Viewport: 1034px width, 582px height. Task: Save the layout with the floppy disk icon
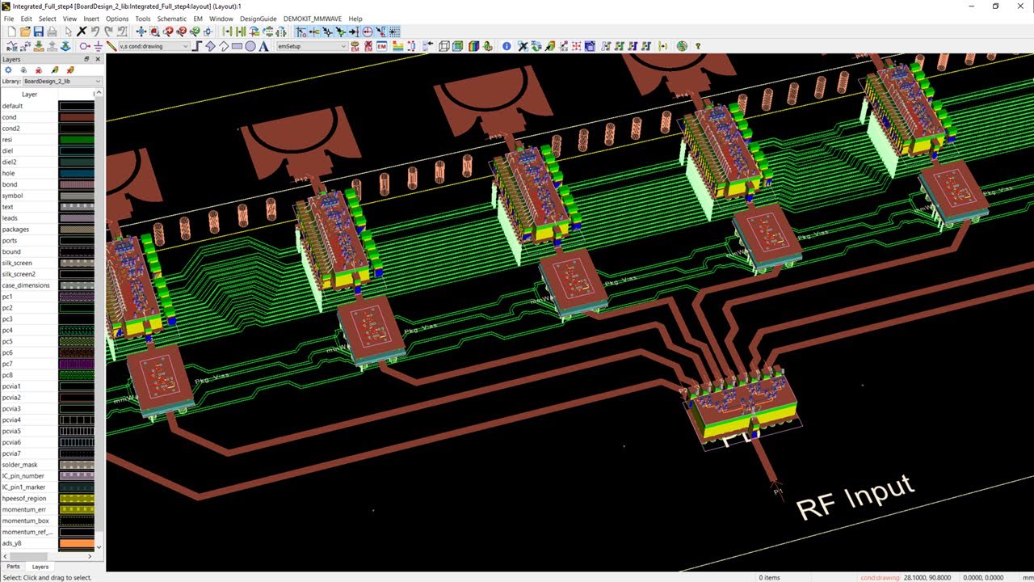(38, 32)
